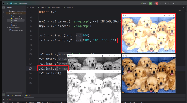The width and height of the screenshot is (187, 103).
Task: Select the 2_mouseEvent run tab
Action: pyautogui.click(x=16, y=95)
